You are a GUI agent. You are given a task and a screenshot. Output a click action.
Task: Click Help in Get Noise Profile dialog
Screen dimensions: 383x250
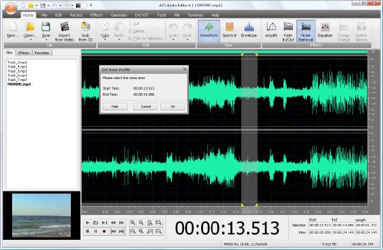(x=115, y=107)
